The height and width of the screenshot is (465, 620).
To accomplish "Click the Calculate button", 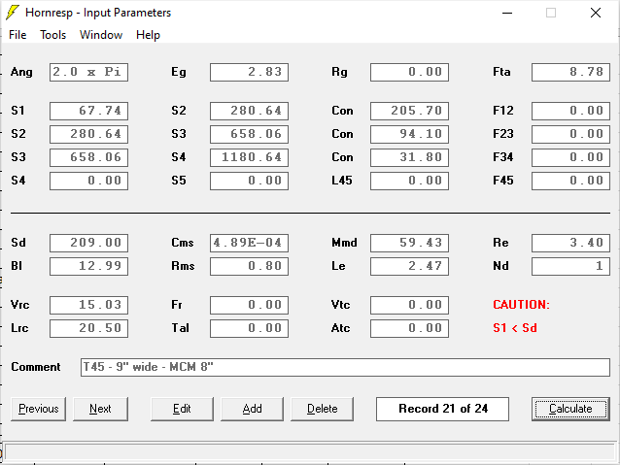I will click(x=570, y=409).
